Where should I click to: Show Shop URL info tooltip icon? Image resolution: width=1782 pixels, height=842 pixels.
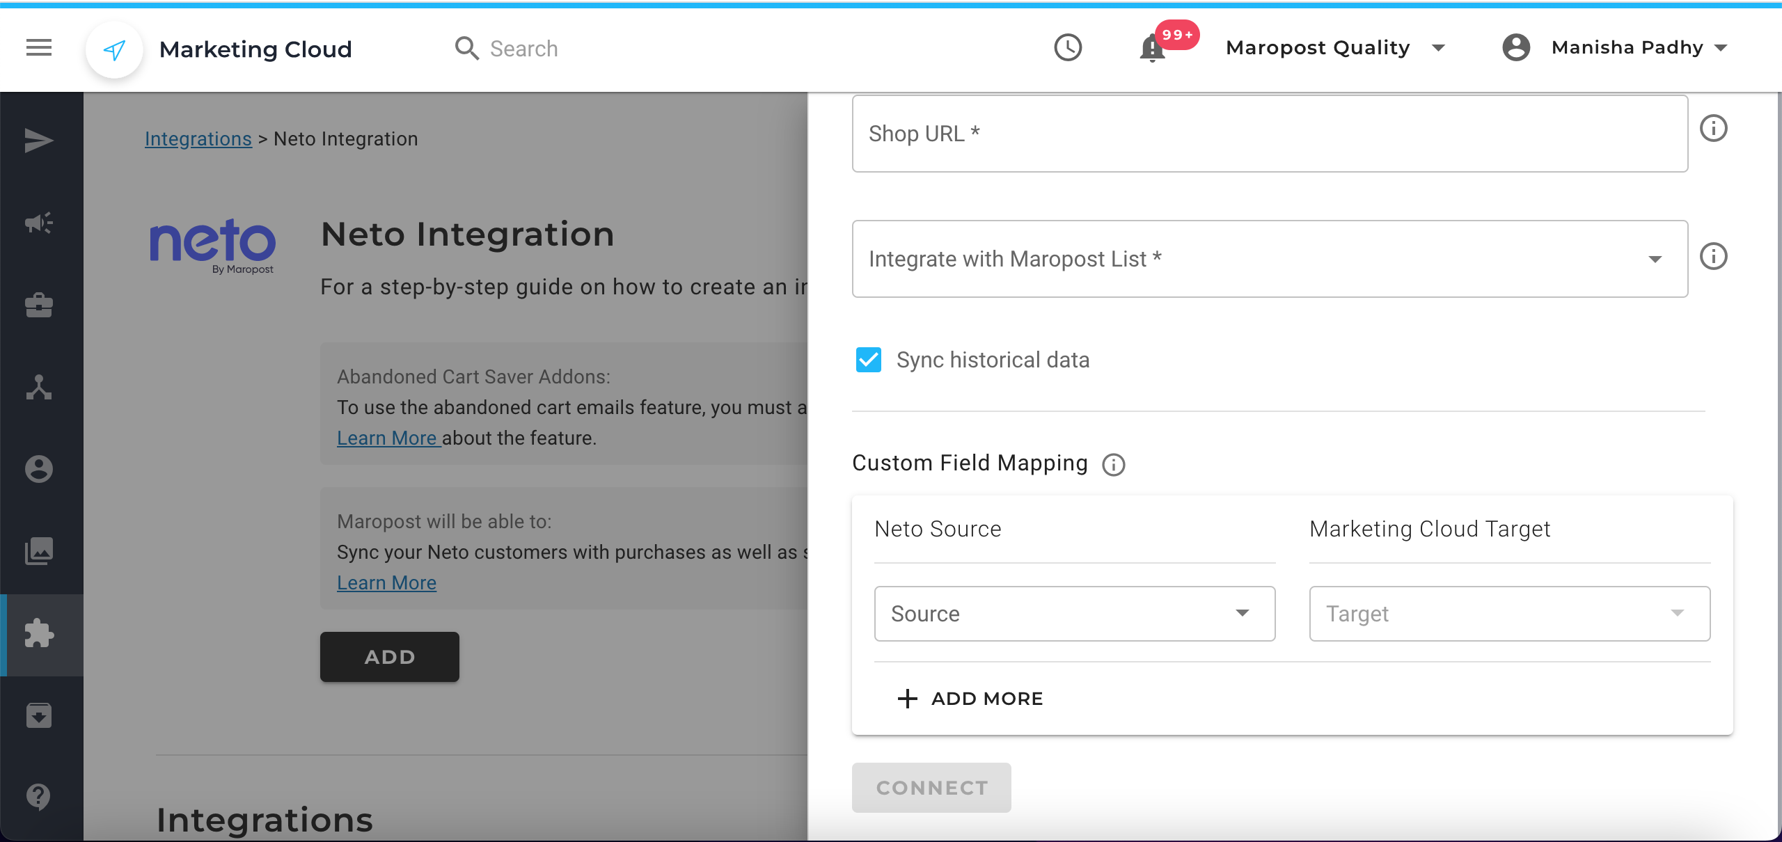tap(1713, 129)
